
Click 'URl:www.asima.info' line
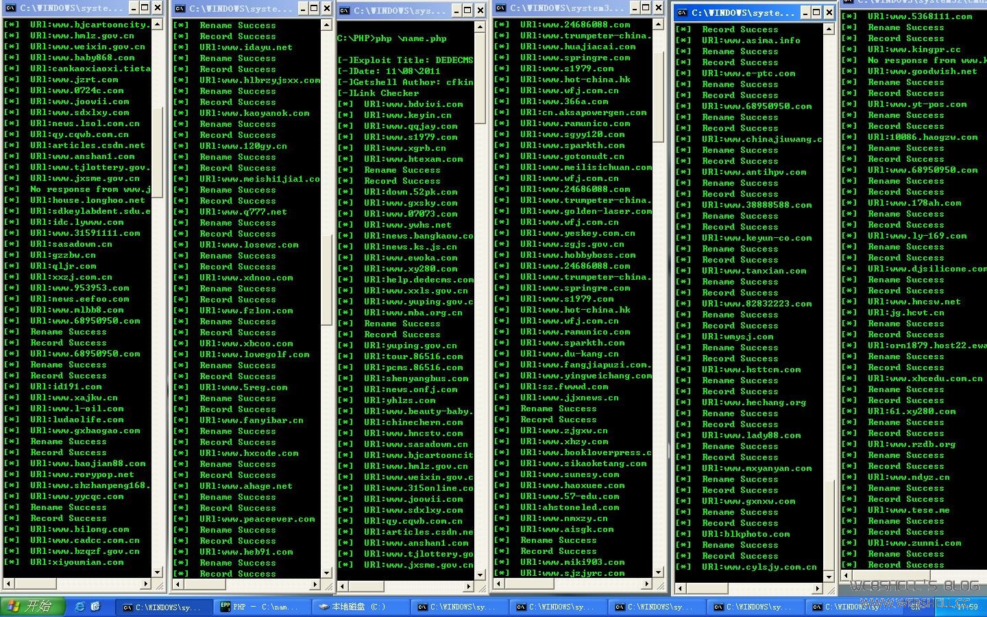pos(751,40)
